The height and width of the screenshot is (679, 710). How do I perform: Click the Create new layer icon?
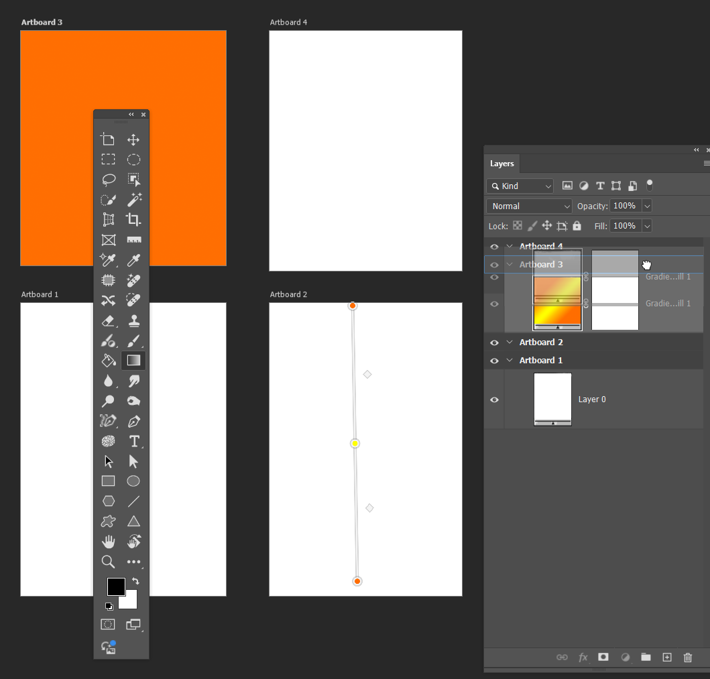(667, 658)
